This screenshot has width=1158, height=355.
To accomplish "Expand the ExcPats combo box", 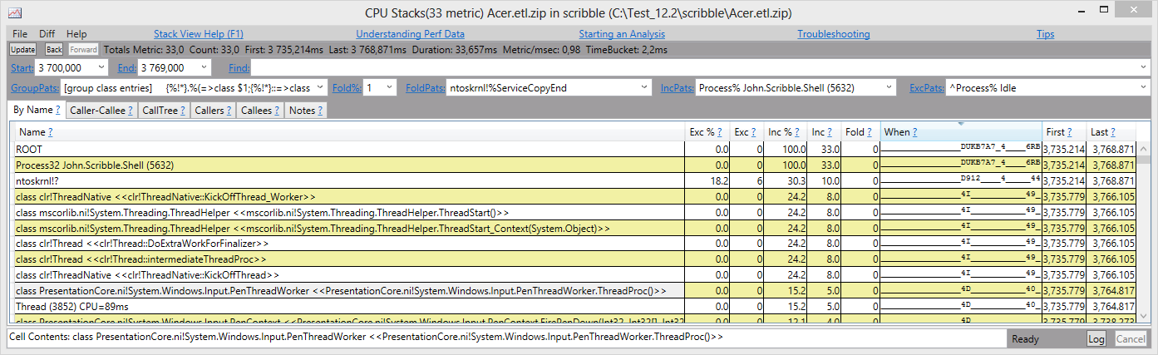I will pyautogui.click(x=1141, y=87).
